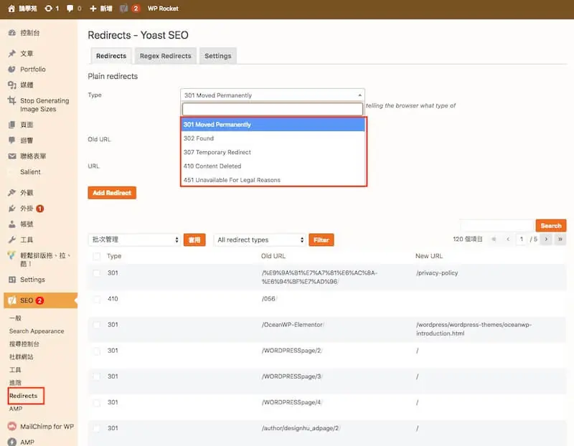Click the plus New content icon
The height and width of the screenshot is (446, 574).
tap(93, 9)
